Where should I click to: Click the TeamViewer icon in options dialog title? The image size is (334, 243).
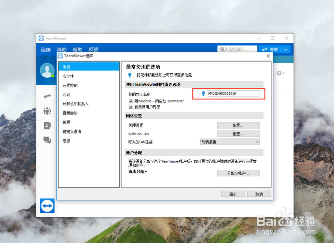click(x=60, y=56)
